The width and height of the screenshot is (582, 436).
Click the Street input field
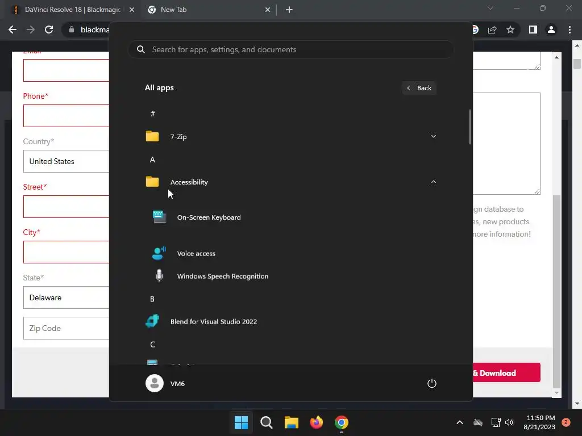pos(66,207)
